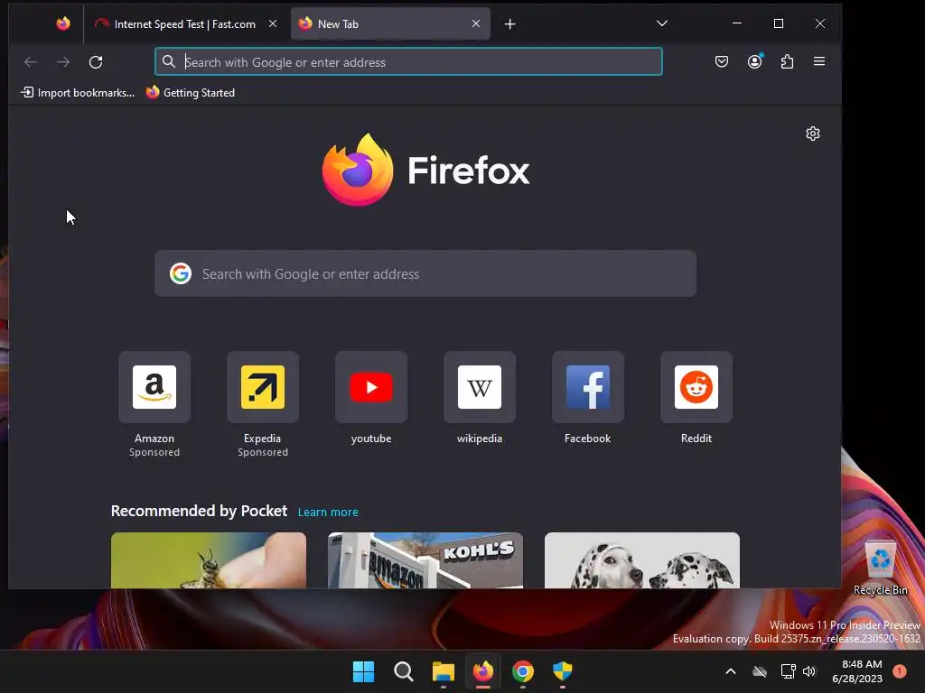Open Getting Started bookmark
Image resolution: width=925 pixels, height=693 pixels.
click(191, 93)
